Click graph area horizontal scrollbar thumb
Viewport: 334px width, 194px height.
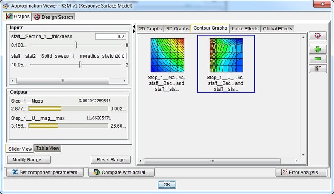tap(212, 161)
